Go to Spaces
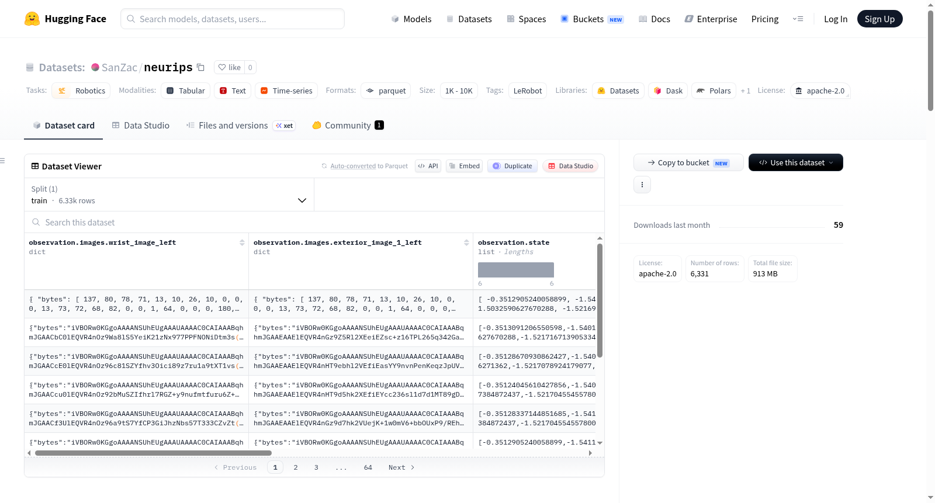 (x=527, y=19)
